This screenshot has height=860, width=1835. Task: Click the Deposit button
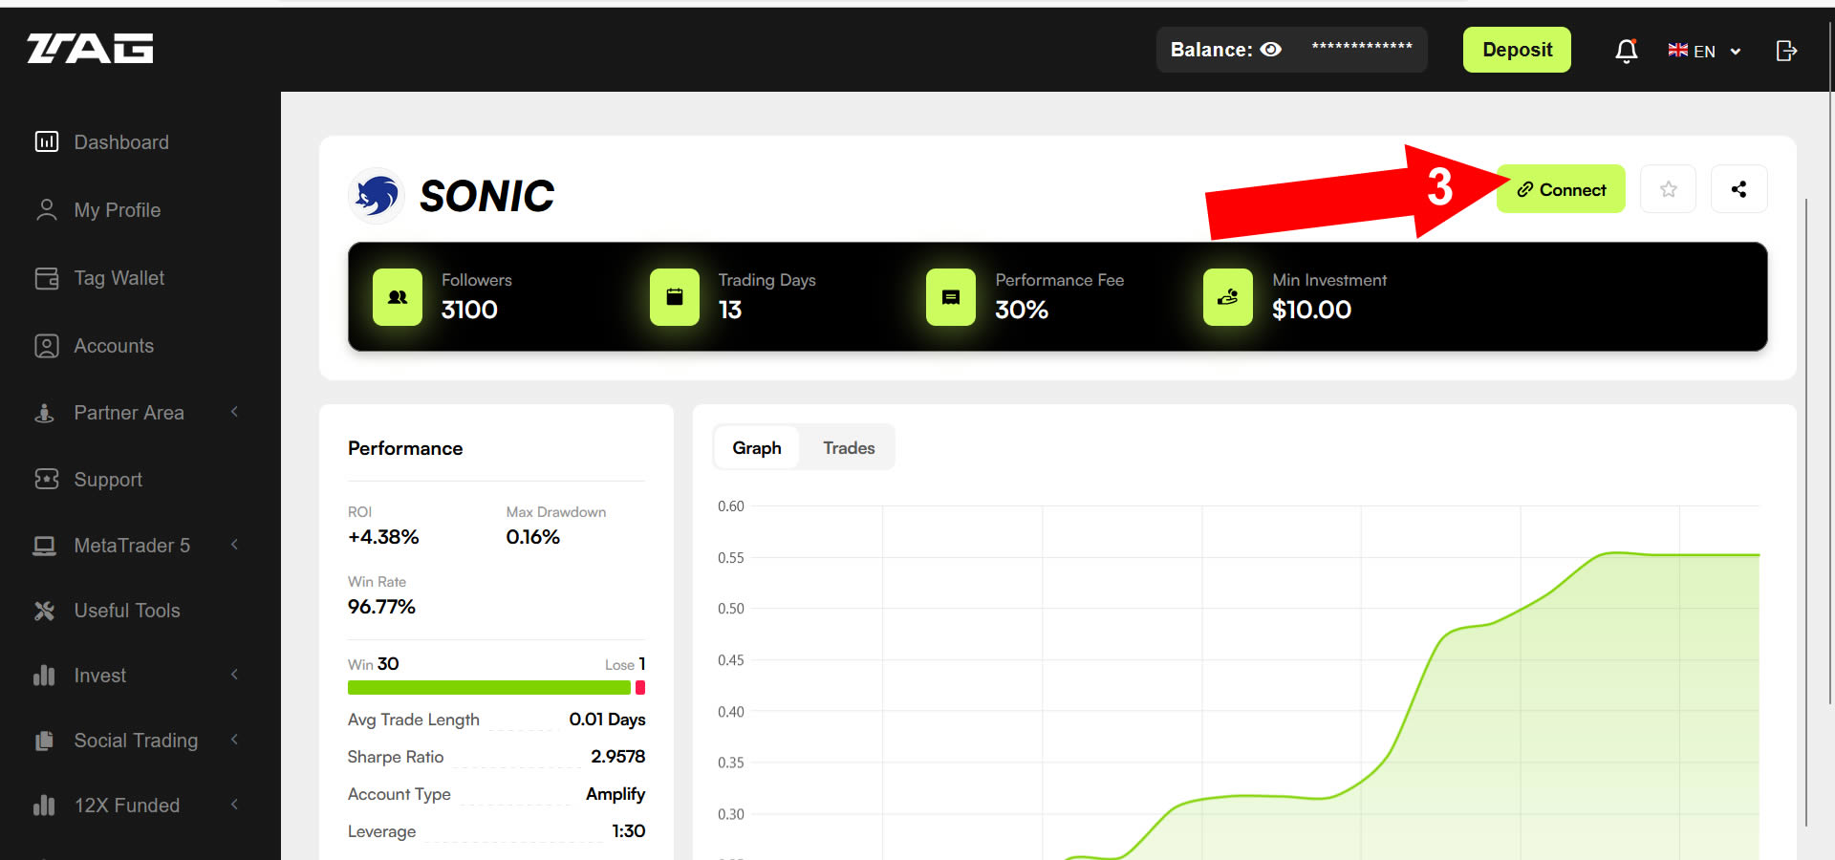[x=1517, y=50]
